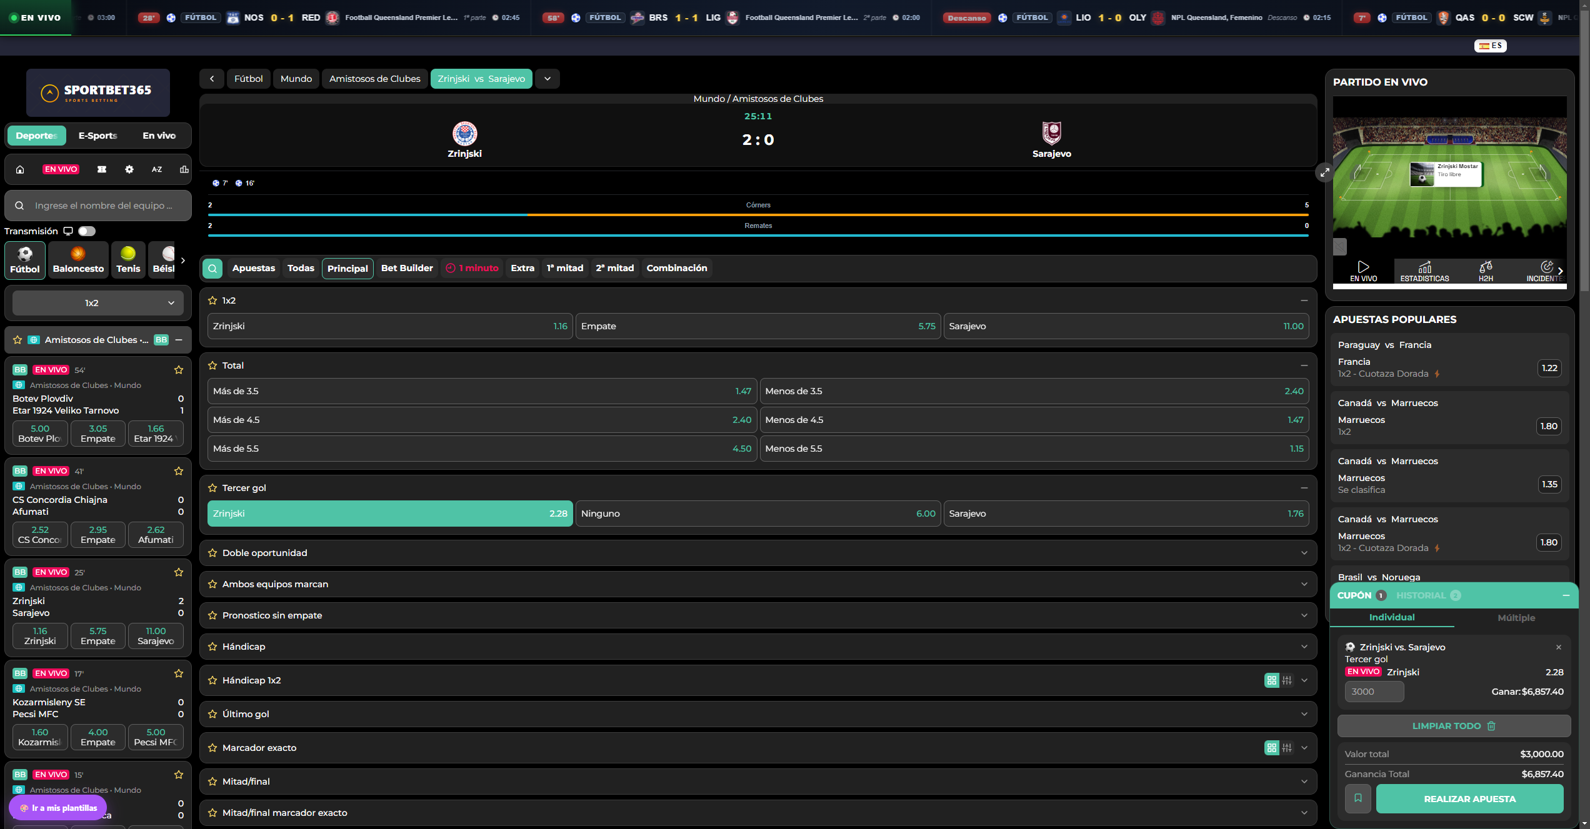Image resolution: width=1590 pixels, height=829 pixels.
Task: Collapse the Total market section
Action: 1304,365
